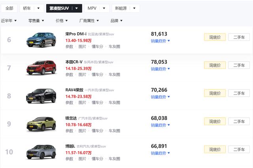Select the 全部 category tab
Screen dimensions: 253x168
tap(9, 8)
